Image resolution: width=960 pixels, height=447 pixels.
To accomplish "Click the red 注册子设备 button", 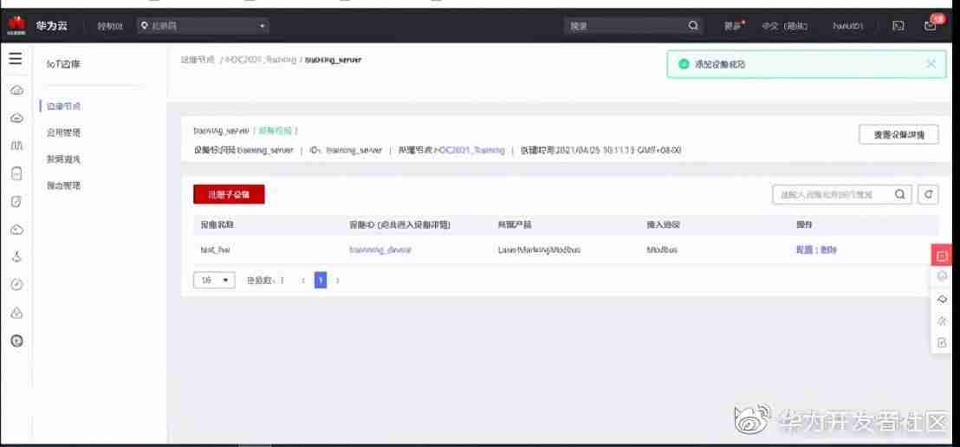I will pos(229,194).
